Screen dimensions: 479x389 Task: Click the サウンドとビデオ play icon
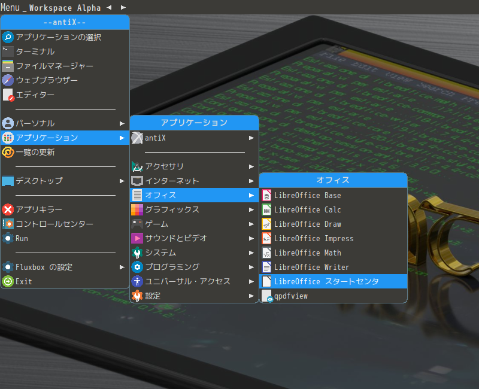pyautogui.click(x=137, y=238)
